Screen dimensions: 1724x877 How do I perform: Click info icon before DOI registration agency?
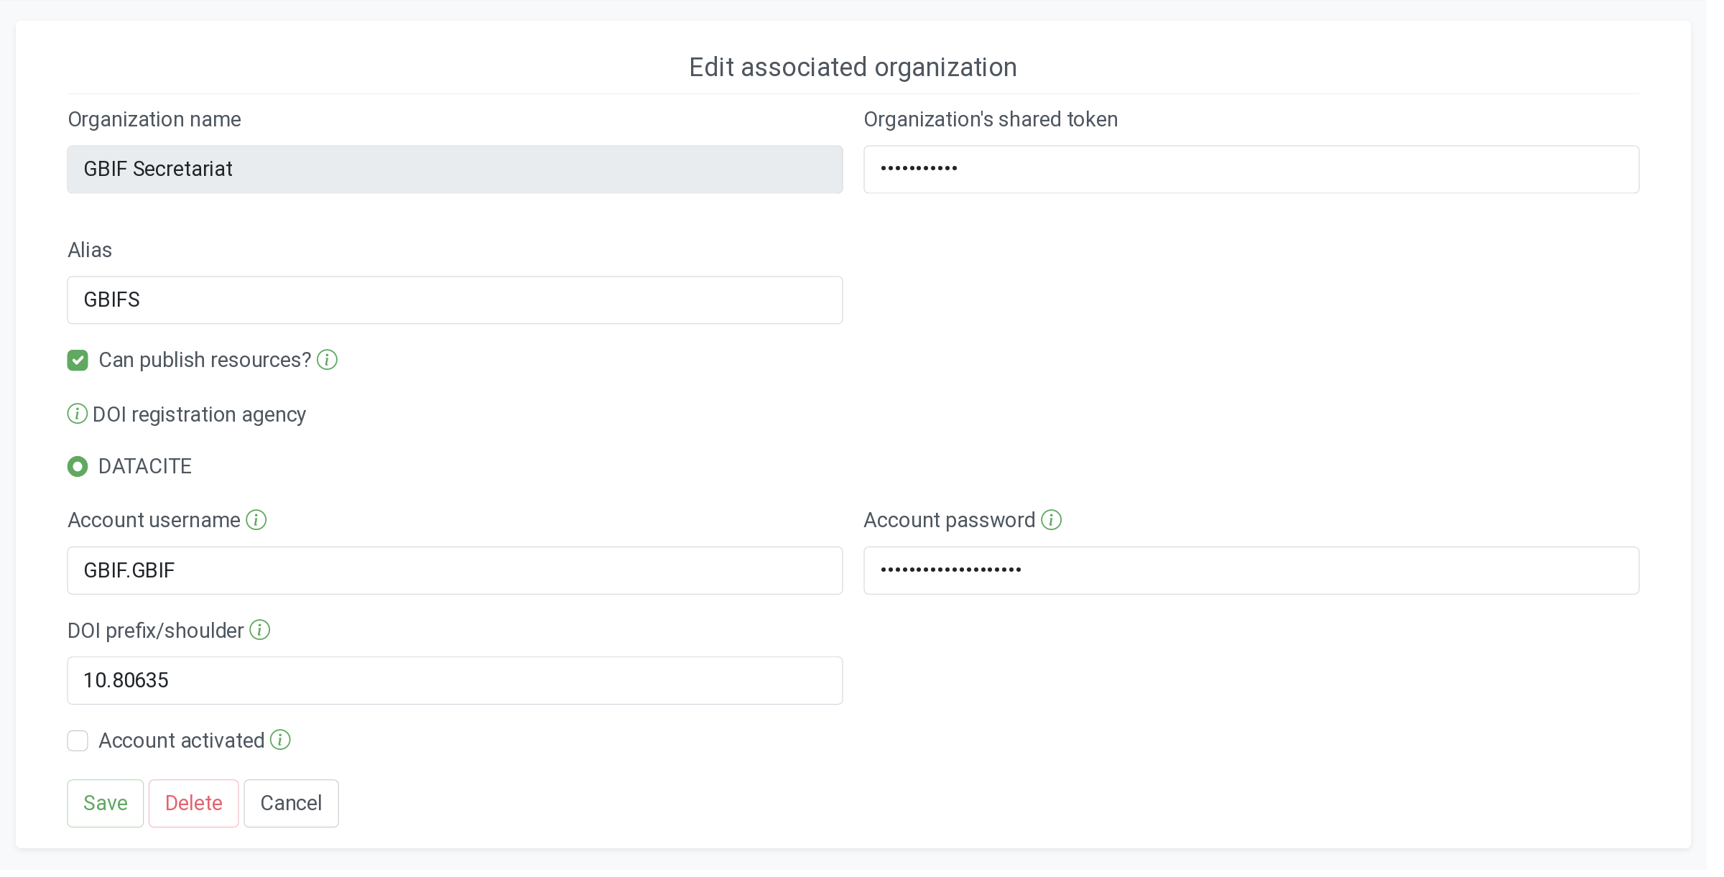[x=77, y=414]
